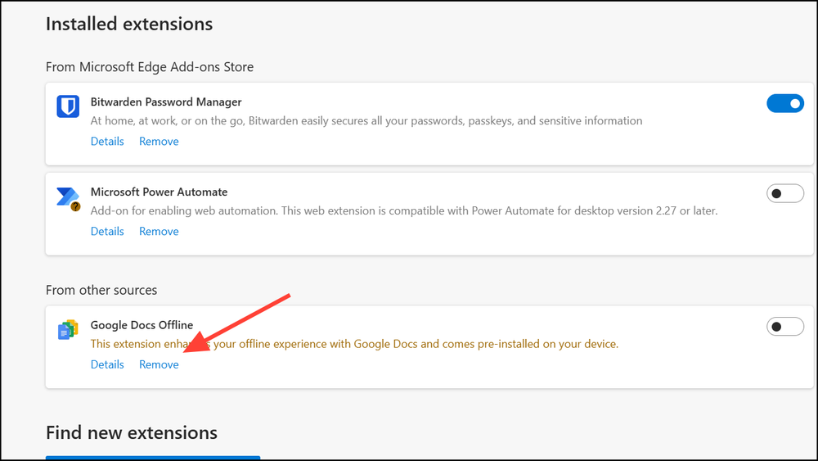Remove the Google Docs Offline extension
This screenshot has width=818, height=461.
(x=159, y=364)
